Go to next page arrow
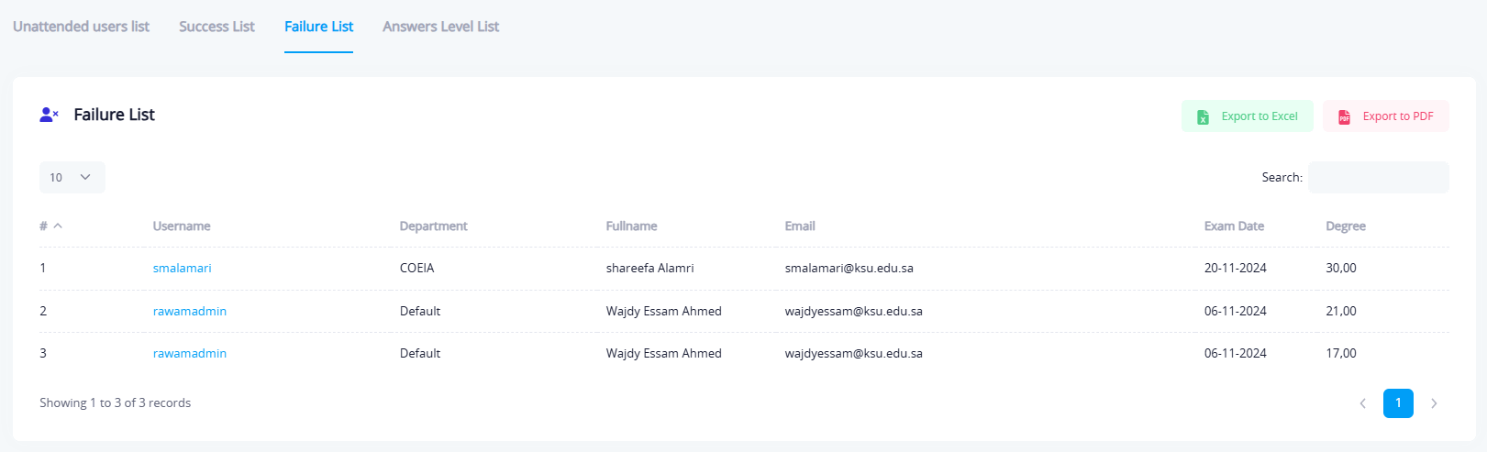The image size is (1487, 452). [1434, 403]
